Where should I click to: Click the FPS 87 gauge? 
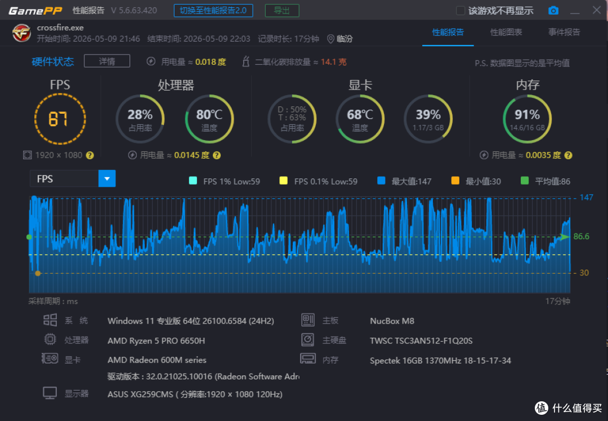pyautogui.click(x=60, y=119)
